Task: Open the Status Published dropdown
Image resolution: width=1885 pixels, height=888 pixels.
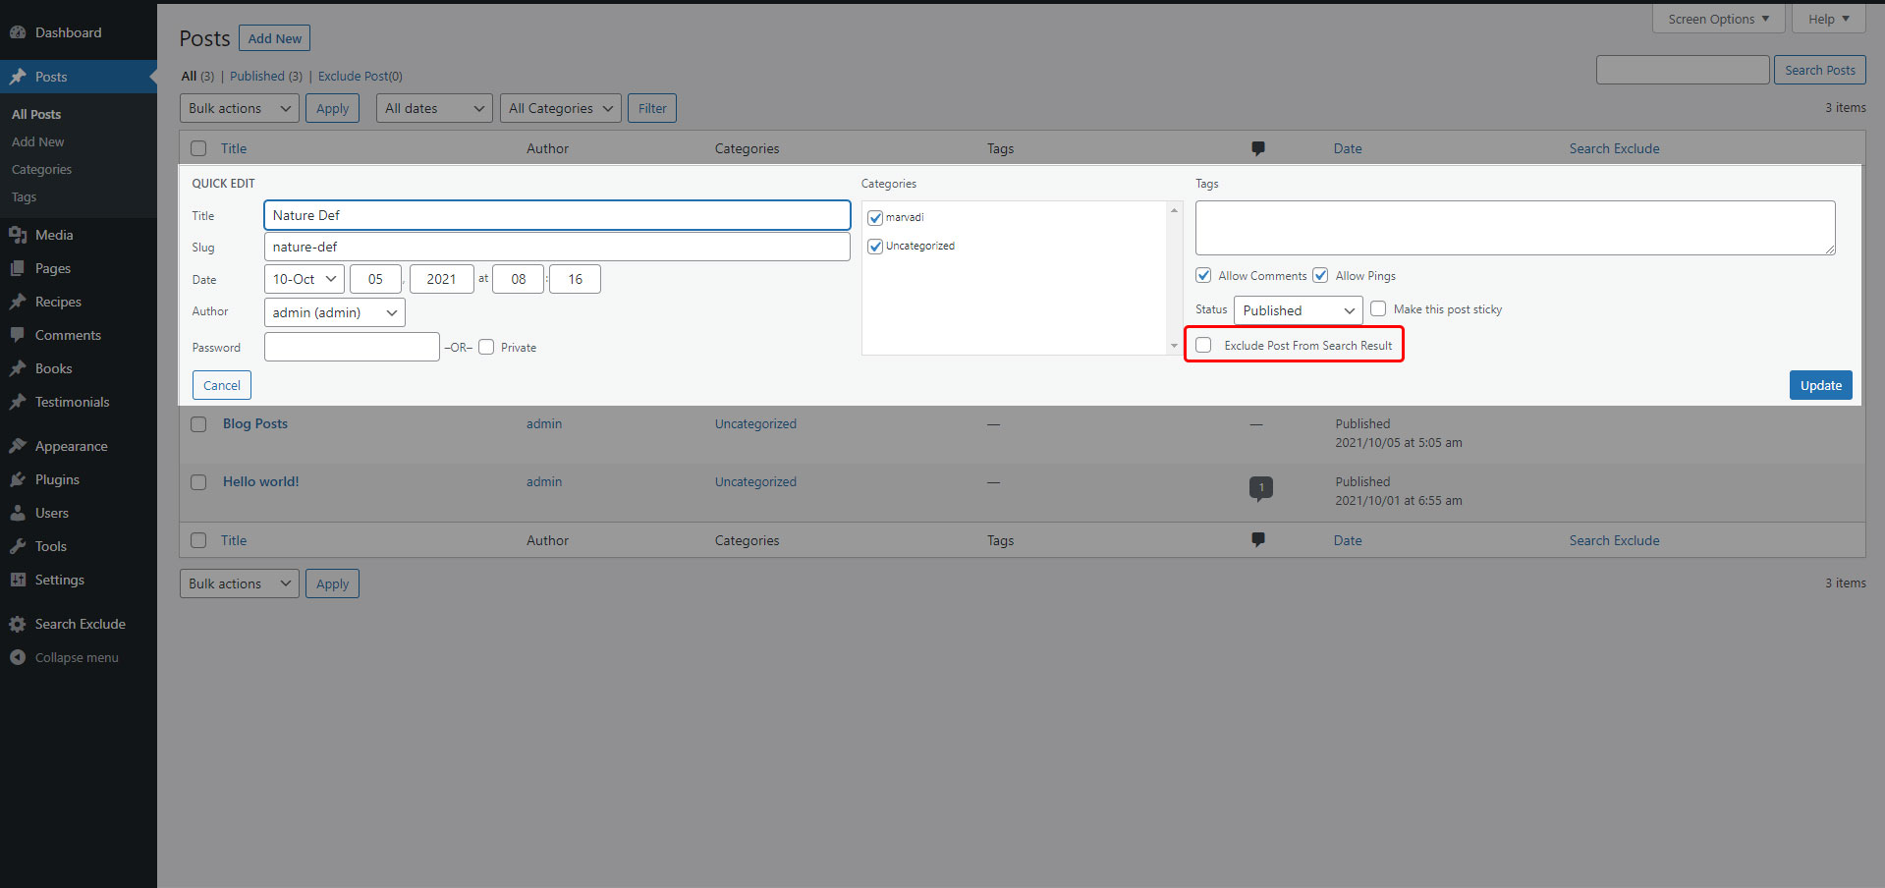Action: (1298, 310)
